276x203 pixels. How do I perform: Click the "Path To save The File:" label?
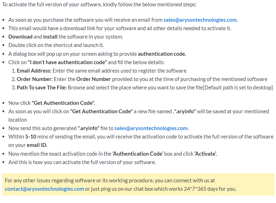42,88
